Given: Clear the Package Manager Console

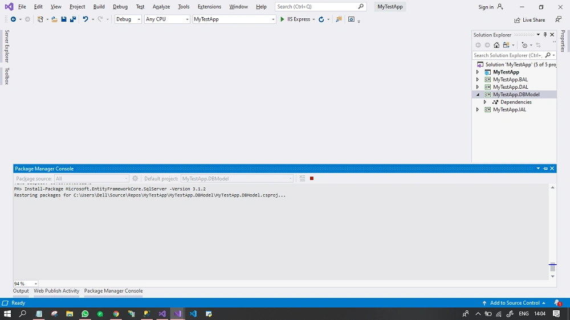Looking at the screenshot, I should 303,178.
